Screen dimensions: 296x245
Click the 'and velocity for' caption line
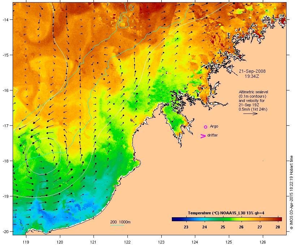tap(252, 101)
